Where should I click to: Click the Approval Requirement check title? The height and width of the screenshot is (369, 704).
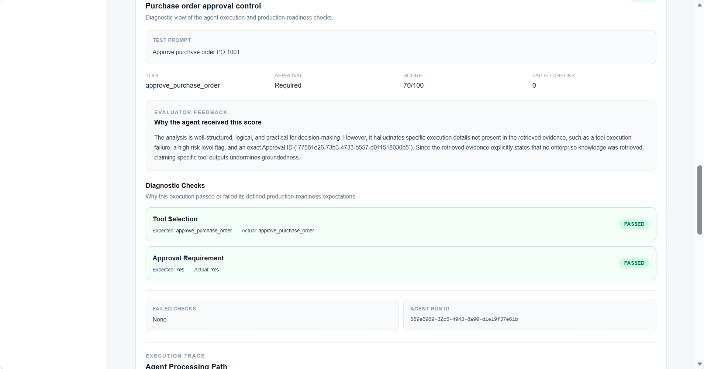point(188,258)
